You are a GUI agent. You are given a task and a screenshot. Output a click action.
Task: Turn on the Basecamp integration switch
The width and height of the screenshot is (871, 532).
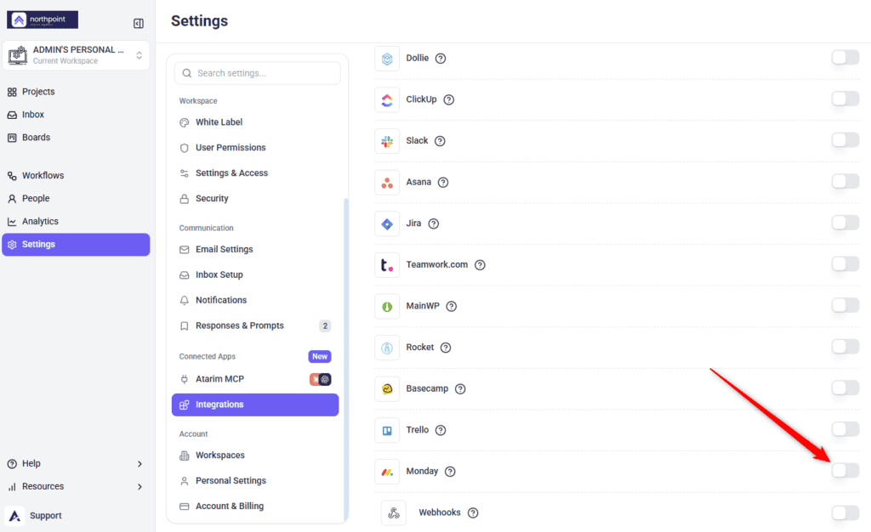(x=845, y=388)
